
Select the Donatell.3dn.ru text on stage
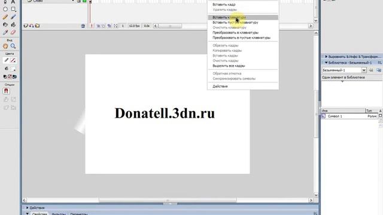coord(165,113)
